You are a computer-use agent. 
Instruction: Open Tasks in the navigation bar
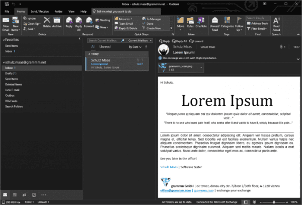pyautogui.click(x=34, y=195)
